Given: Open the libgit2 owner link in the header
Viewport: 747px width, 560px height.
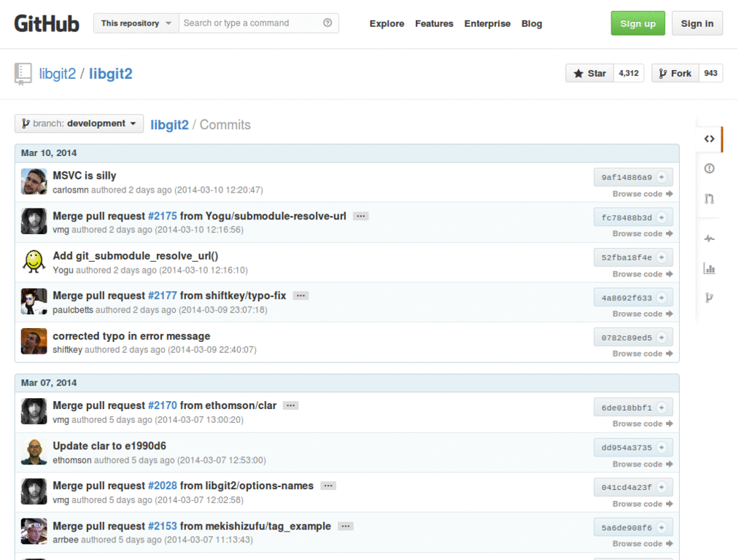Looking at the screenshot, I should pos(57,74).
